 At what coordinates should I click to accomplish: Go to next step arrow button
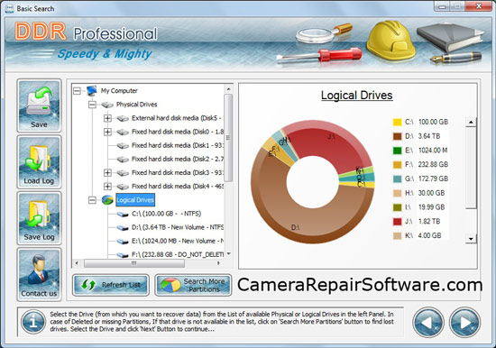pos(464,323)
